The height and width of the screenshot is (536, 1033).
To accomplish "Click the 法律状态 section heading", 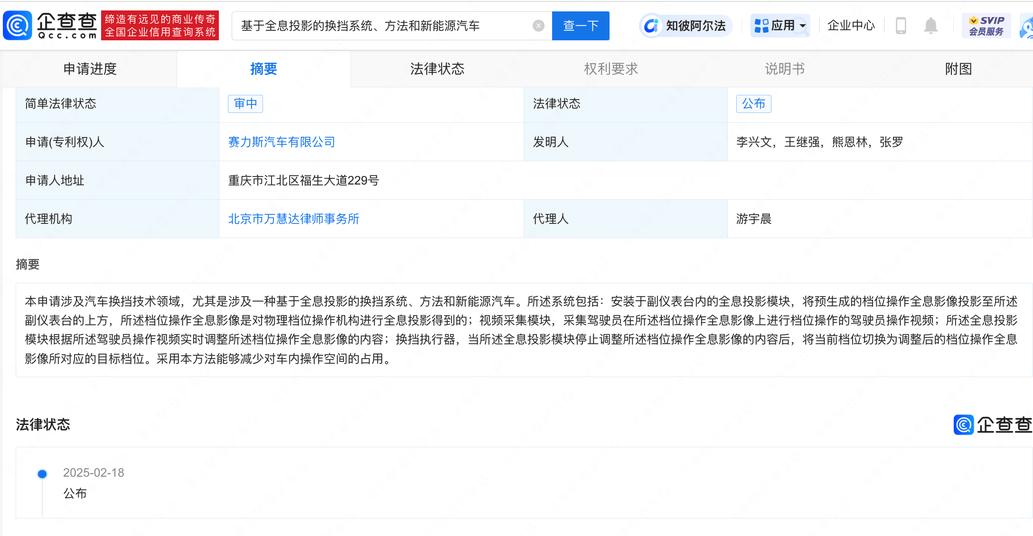I will point(43,424).
